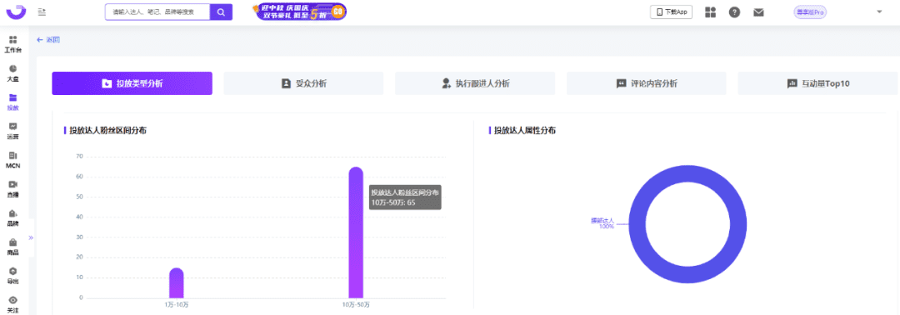900x315 pixels.
Task: Open the 品牌 brand sidebar section
Action: tap(12, 218)
